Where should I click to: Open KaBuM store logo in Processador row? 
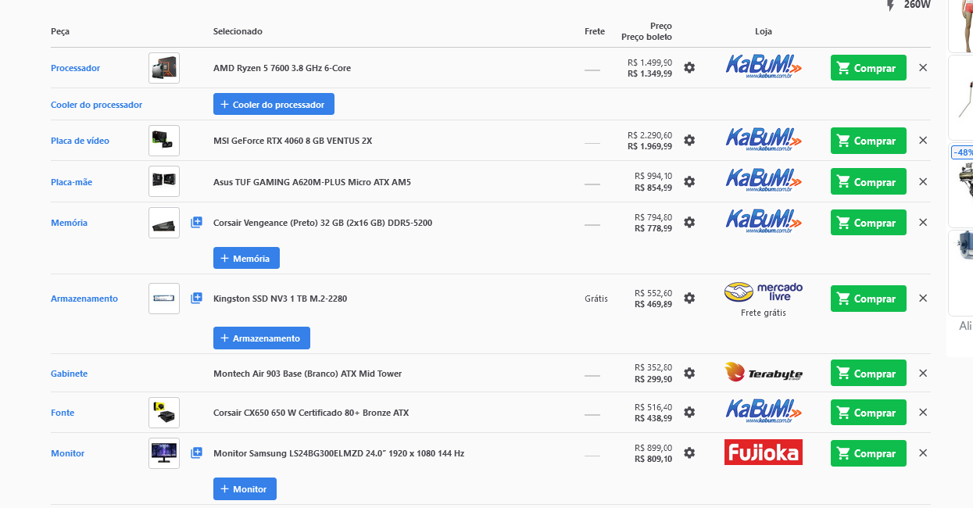point(764,67)
